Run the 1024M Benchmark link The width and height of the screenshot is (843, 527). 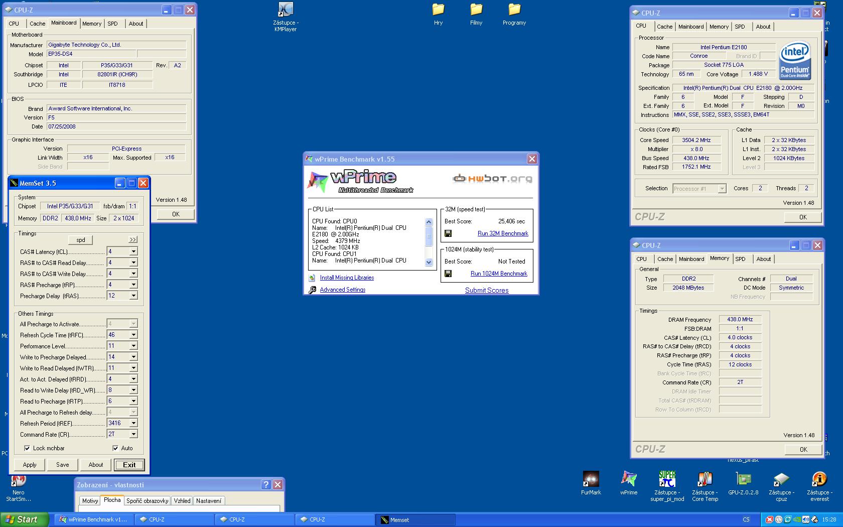tap(499, 274)
